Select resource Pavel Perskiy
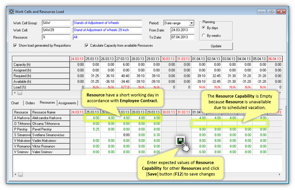 pos(50,129)
